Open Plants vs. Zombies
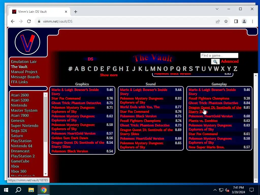This screenshot has height=195, width=260. pos(203,121)
